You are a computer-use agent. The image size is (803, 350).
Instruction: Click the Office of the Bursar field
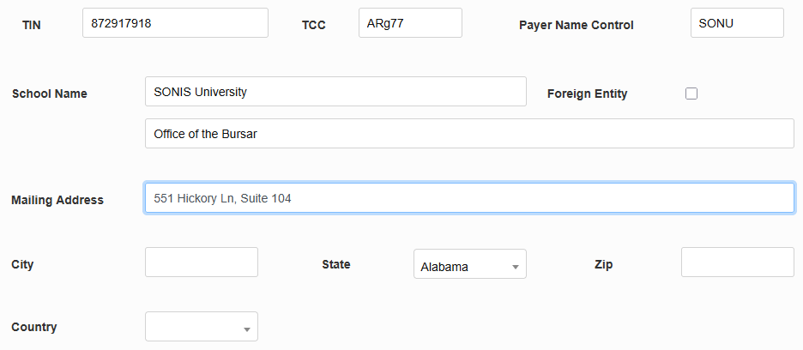click(x=469, y=134)
